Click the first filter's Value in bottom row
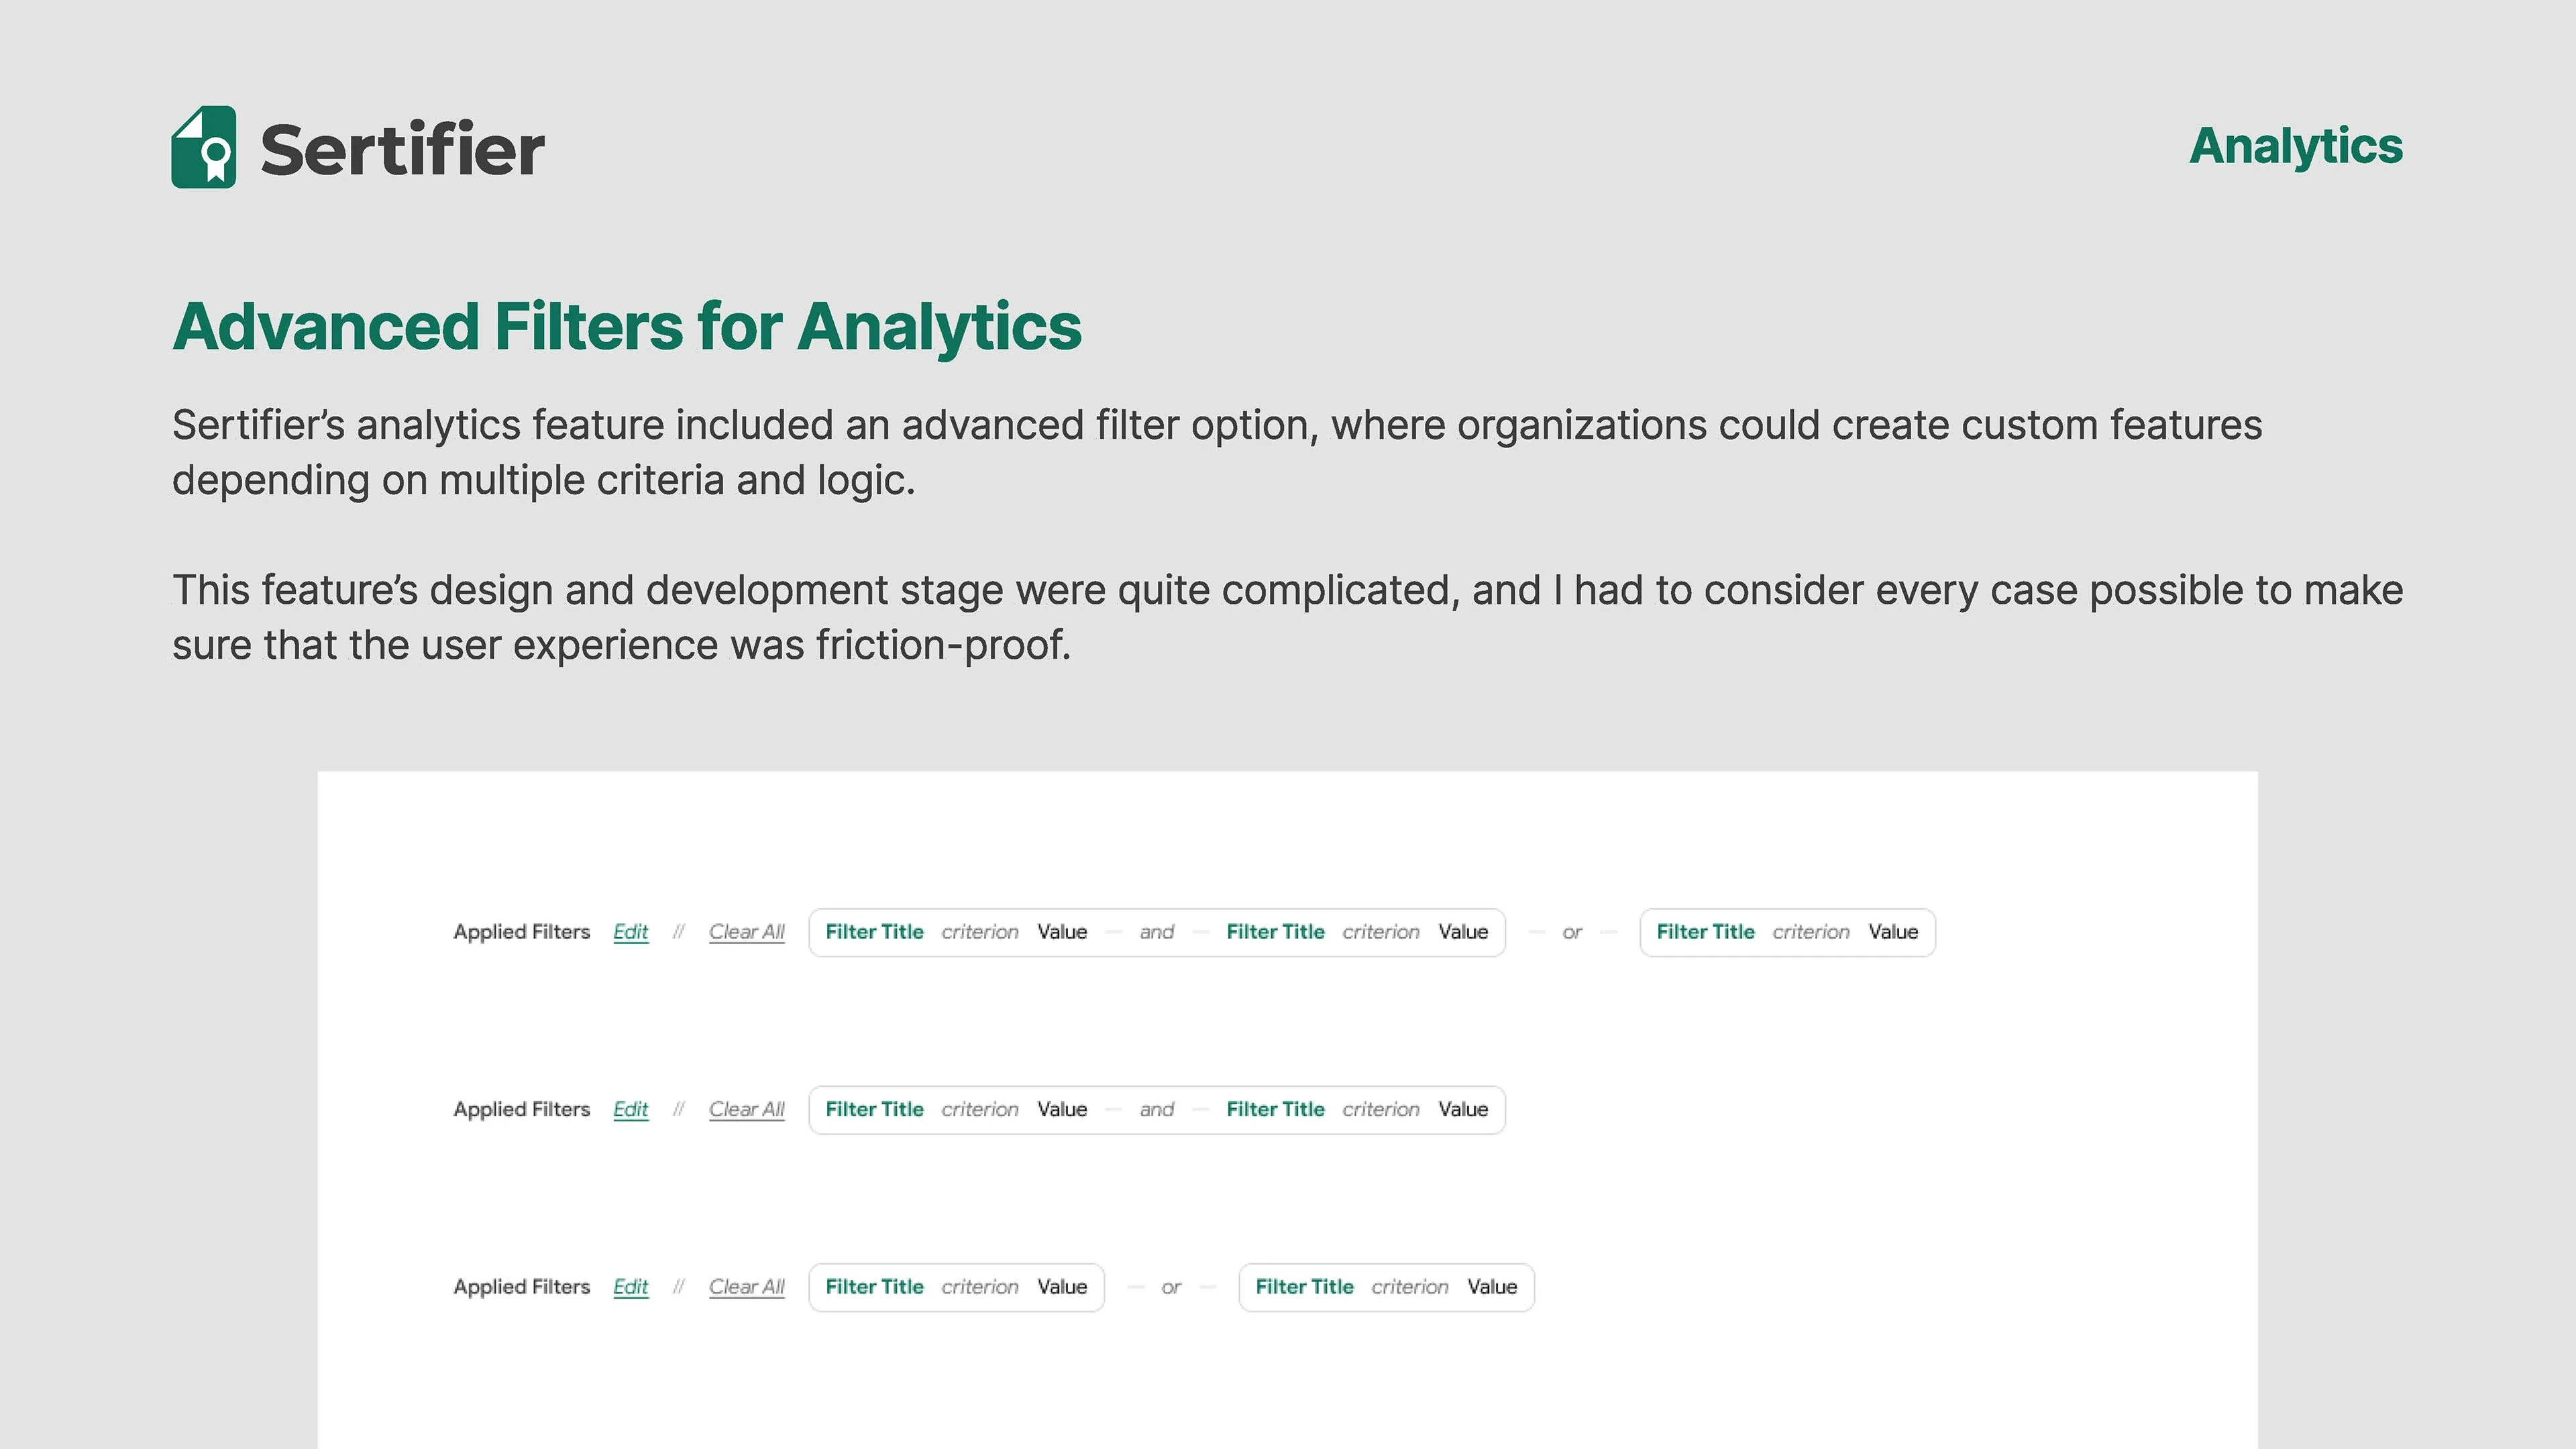Image resolution: width=2576 pixels, height=1449 pixels. pyautogui.click(x=1062, y=1287)
